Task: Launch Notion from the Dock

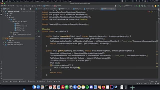Action: tap(71, 87)
